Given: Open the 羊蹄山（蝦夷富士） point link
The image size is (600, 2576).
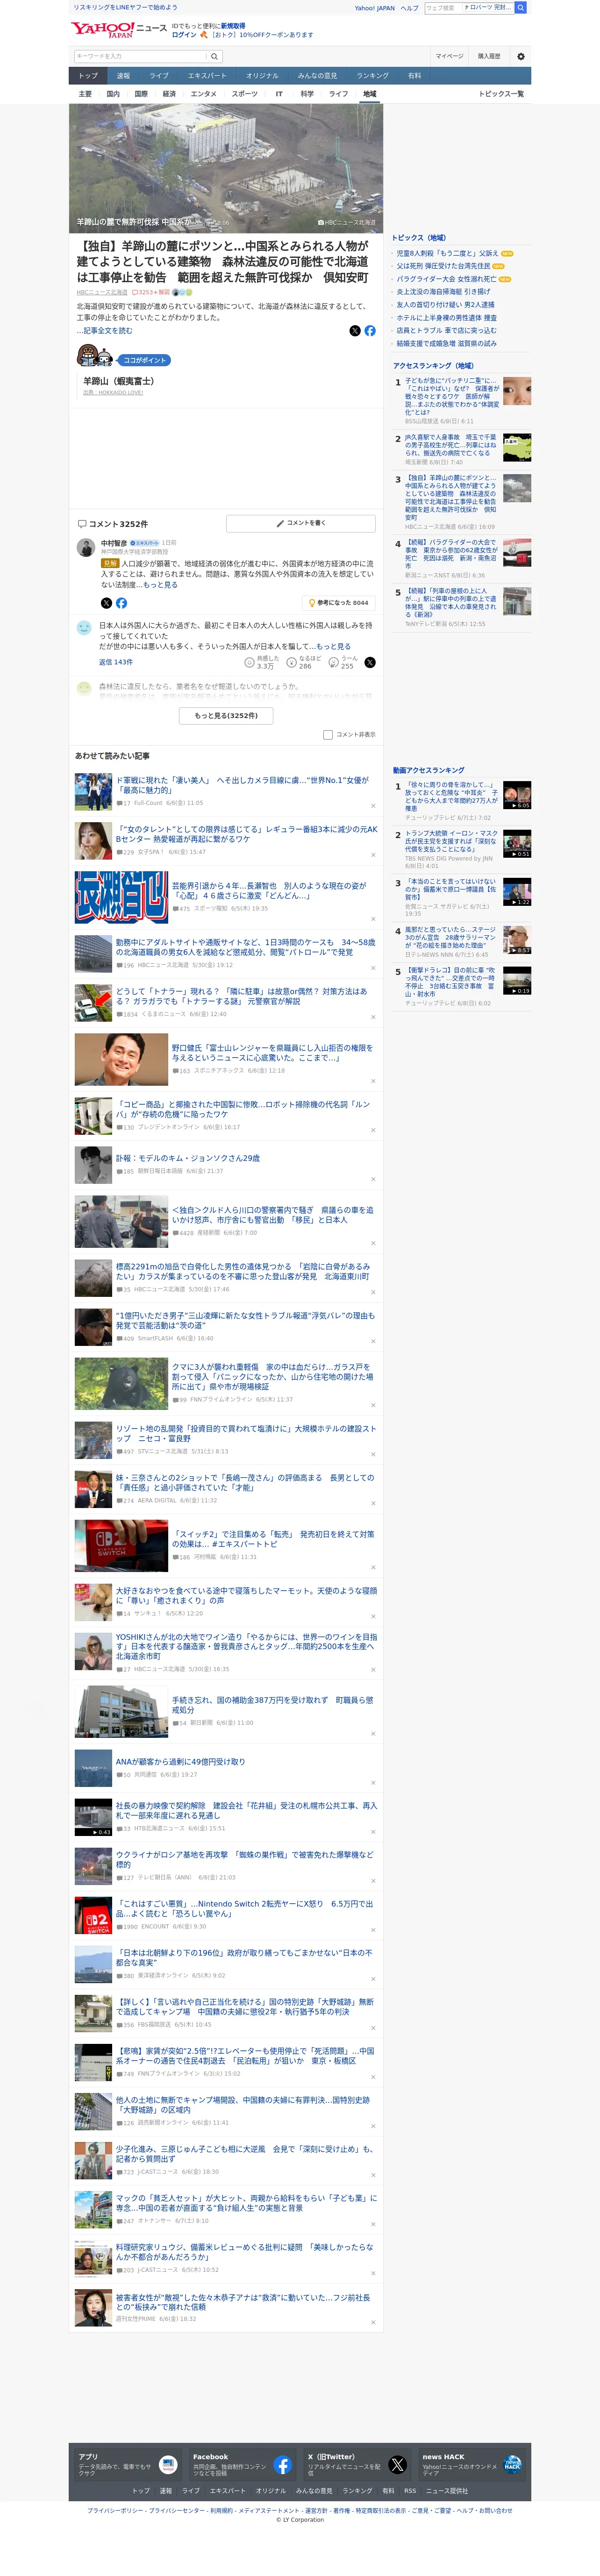Looking at the screenshot, I should pyautogui.click(x=118, y=381).
